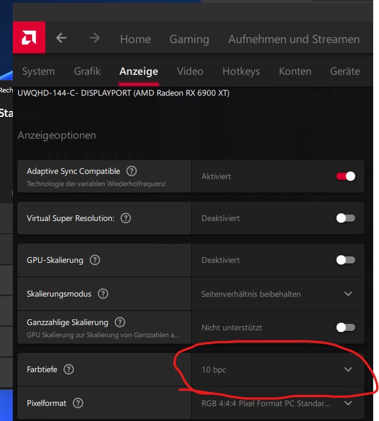Open the Gaming tab
The height and width of the screenshot is (421, 379).
click(189, 39)
